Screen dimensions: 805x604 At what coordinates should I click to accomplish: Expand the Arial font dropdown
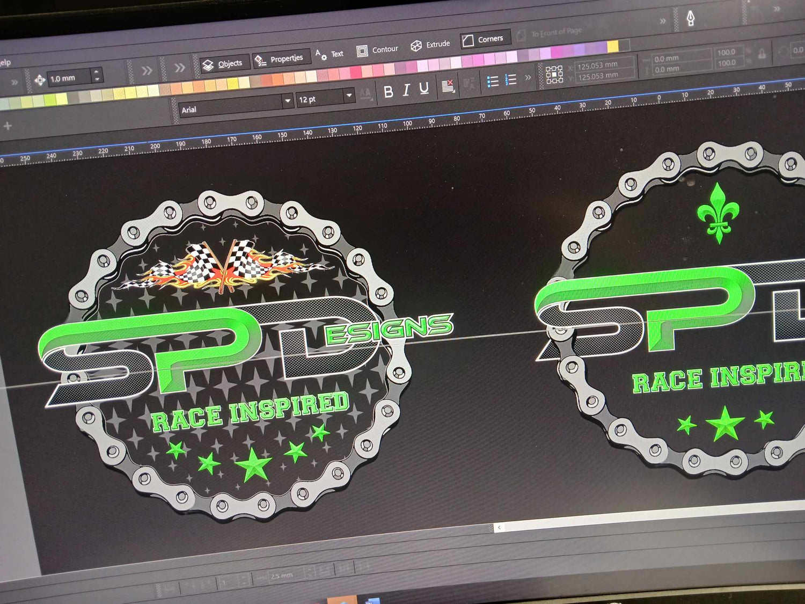coord(288,100)
